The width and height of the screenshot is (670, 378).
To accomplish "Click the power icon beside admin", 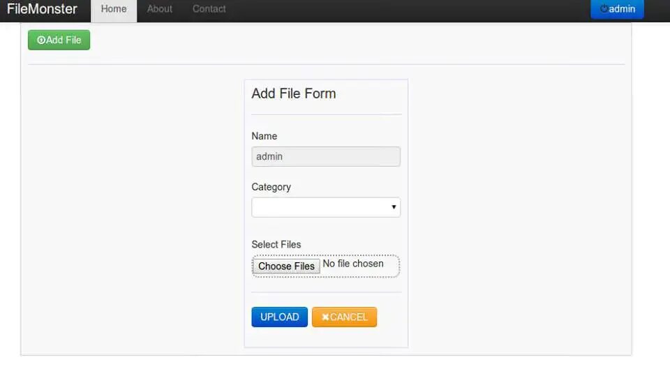I will click(x=604, y=8).
